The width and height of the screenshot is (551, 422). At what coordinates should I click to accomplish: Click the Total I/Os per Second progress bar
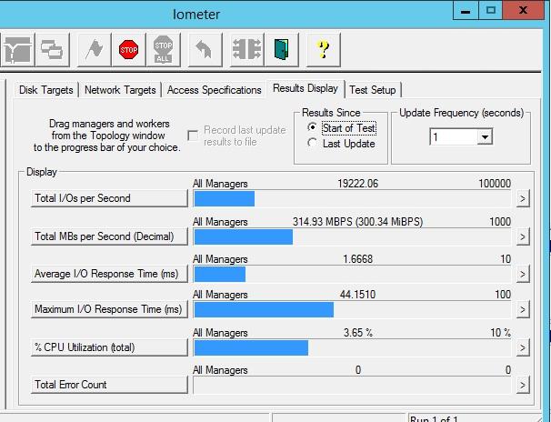(352, 198)
